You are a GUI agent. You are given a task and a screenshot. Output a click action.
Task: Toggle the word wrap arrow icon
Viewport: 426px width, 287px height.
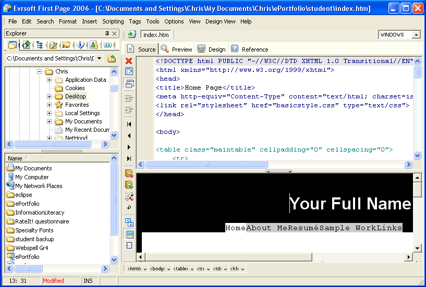tap(129, 208)
